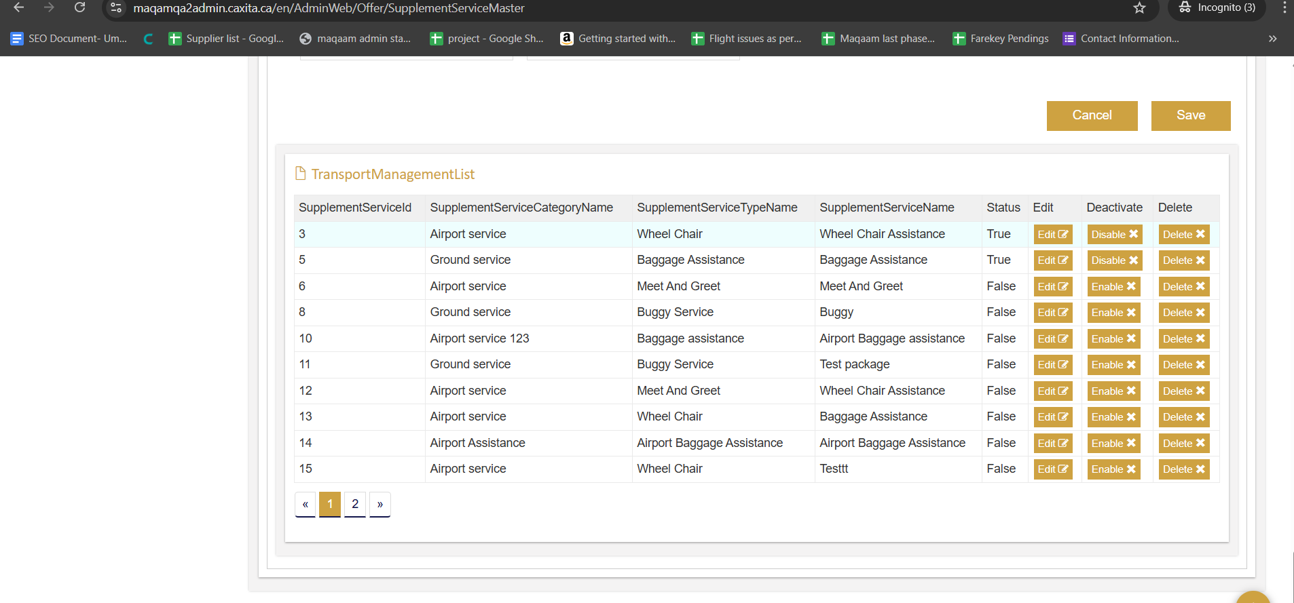The height and width of the screenshot is (603, 1294).
Task: Open the SEO Document bookmark
Action: [69, 39]
